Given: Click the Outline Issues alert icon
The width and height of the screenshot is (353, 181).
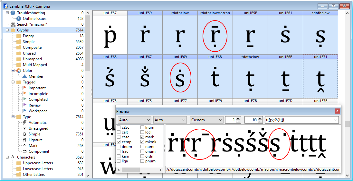Looking at the screenshot, I should 19,19.
